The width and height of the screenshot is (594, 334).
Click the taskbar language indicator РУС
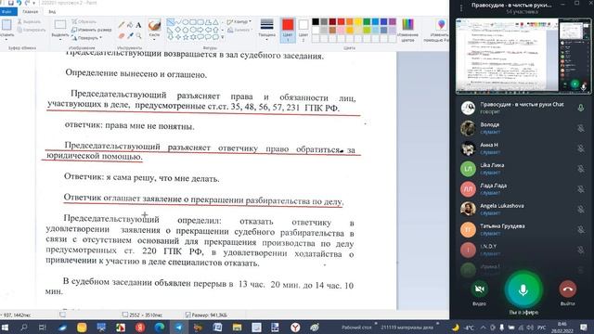coord(542,328)
